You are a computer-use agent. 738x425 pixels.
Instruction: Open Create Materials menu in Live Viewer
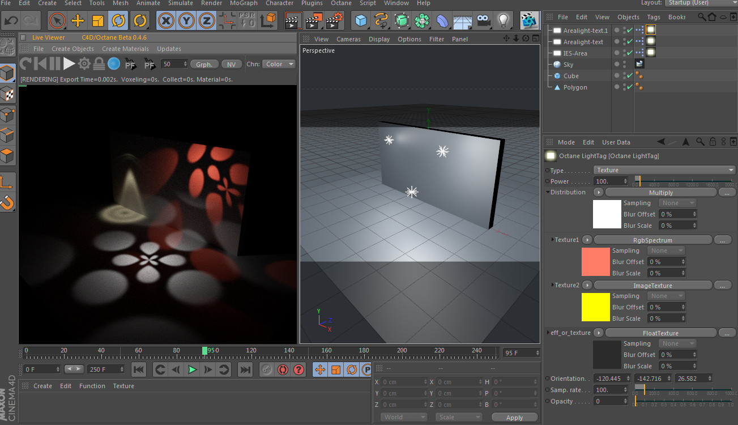tap(125, 49)
